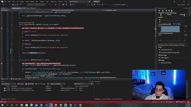Toggle the 0 of 3 Messages filter

(x=40, y=84)
